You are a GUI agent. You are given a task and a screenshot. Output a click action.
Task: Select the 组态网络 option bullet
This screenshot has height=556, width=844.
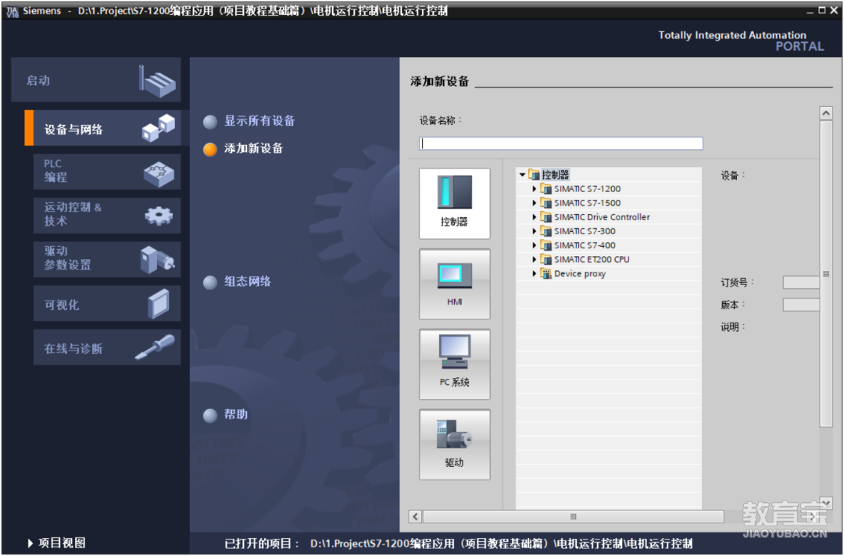pyautogui.click(x=210, y=283)
